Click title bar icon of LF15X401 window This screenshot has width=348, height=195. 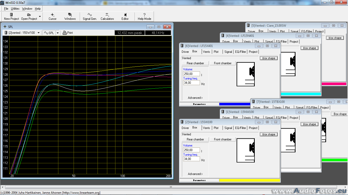pyautogui.click(x=182, y=46)
